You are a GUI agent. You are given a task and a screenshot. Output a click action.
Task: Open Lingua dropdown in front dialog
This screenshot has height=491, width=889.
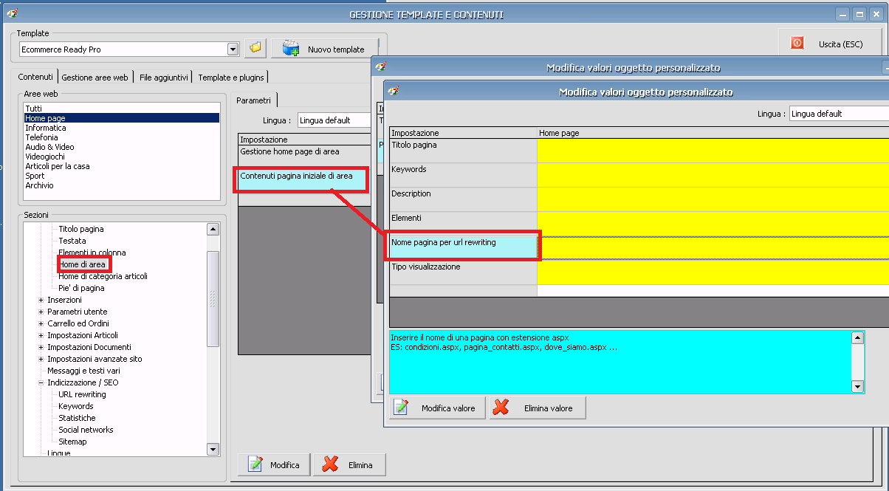[839, 114]
